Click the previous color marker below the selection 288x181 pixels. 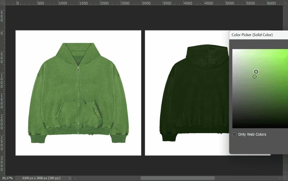coord(255,76)
